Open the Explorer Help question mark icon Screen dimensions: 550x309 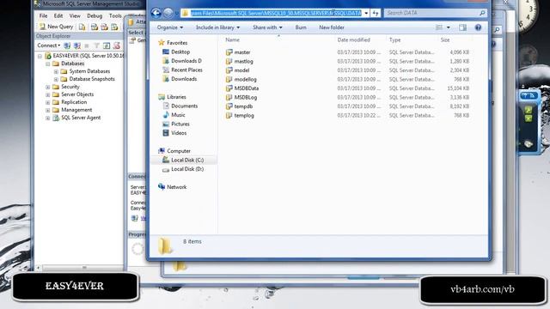click(478, 27)
